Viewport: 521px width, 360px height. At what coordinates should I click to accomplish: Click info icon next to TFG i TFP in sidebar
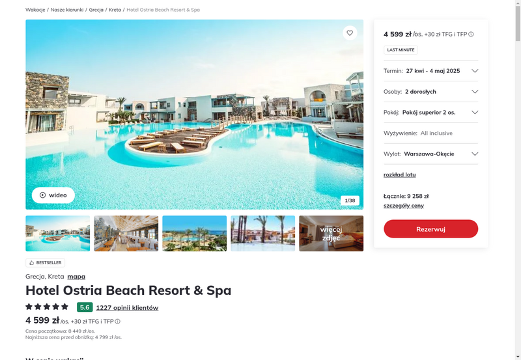[x=471, y=35]
